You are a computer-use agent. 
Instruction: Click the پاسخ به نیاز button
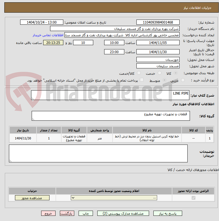tap(168, 214)
